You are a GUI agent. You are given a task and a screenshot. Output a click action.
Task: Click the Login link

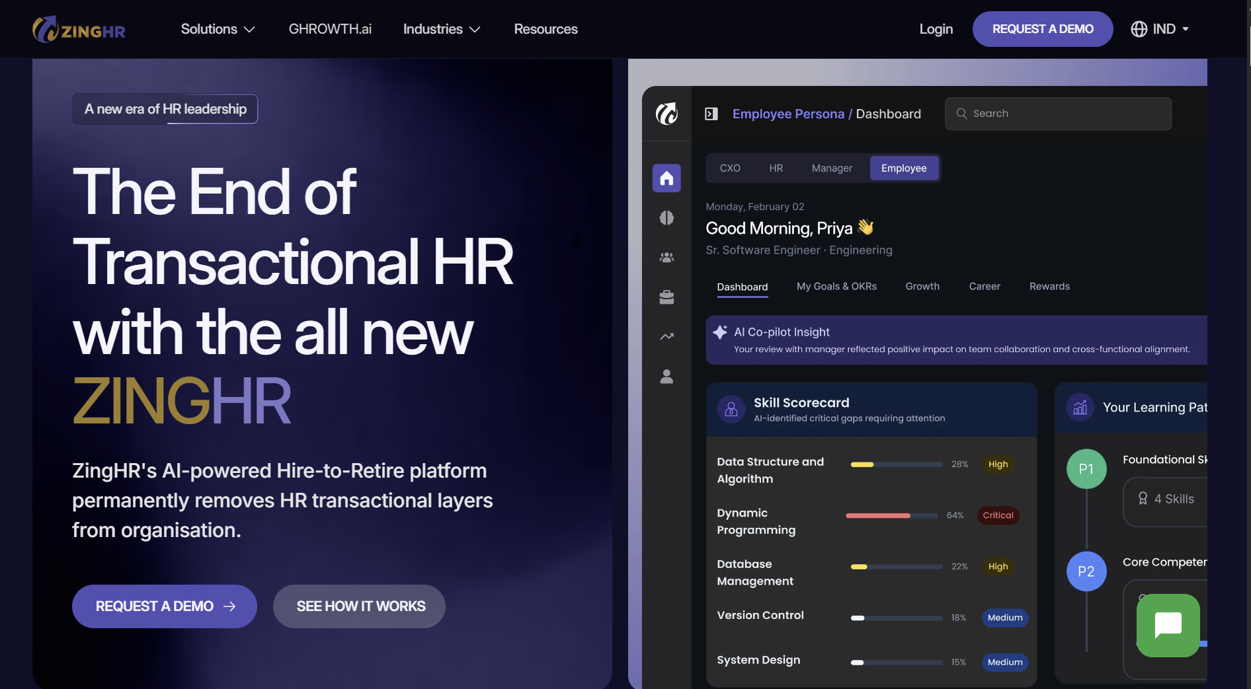click(936, 29)
